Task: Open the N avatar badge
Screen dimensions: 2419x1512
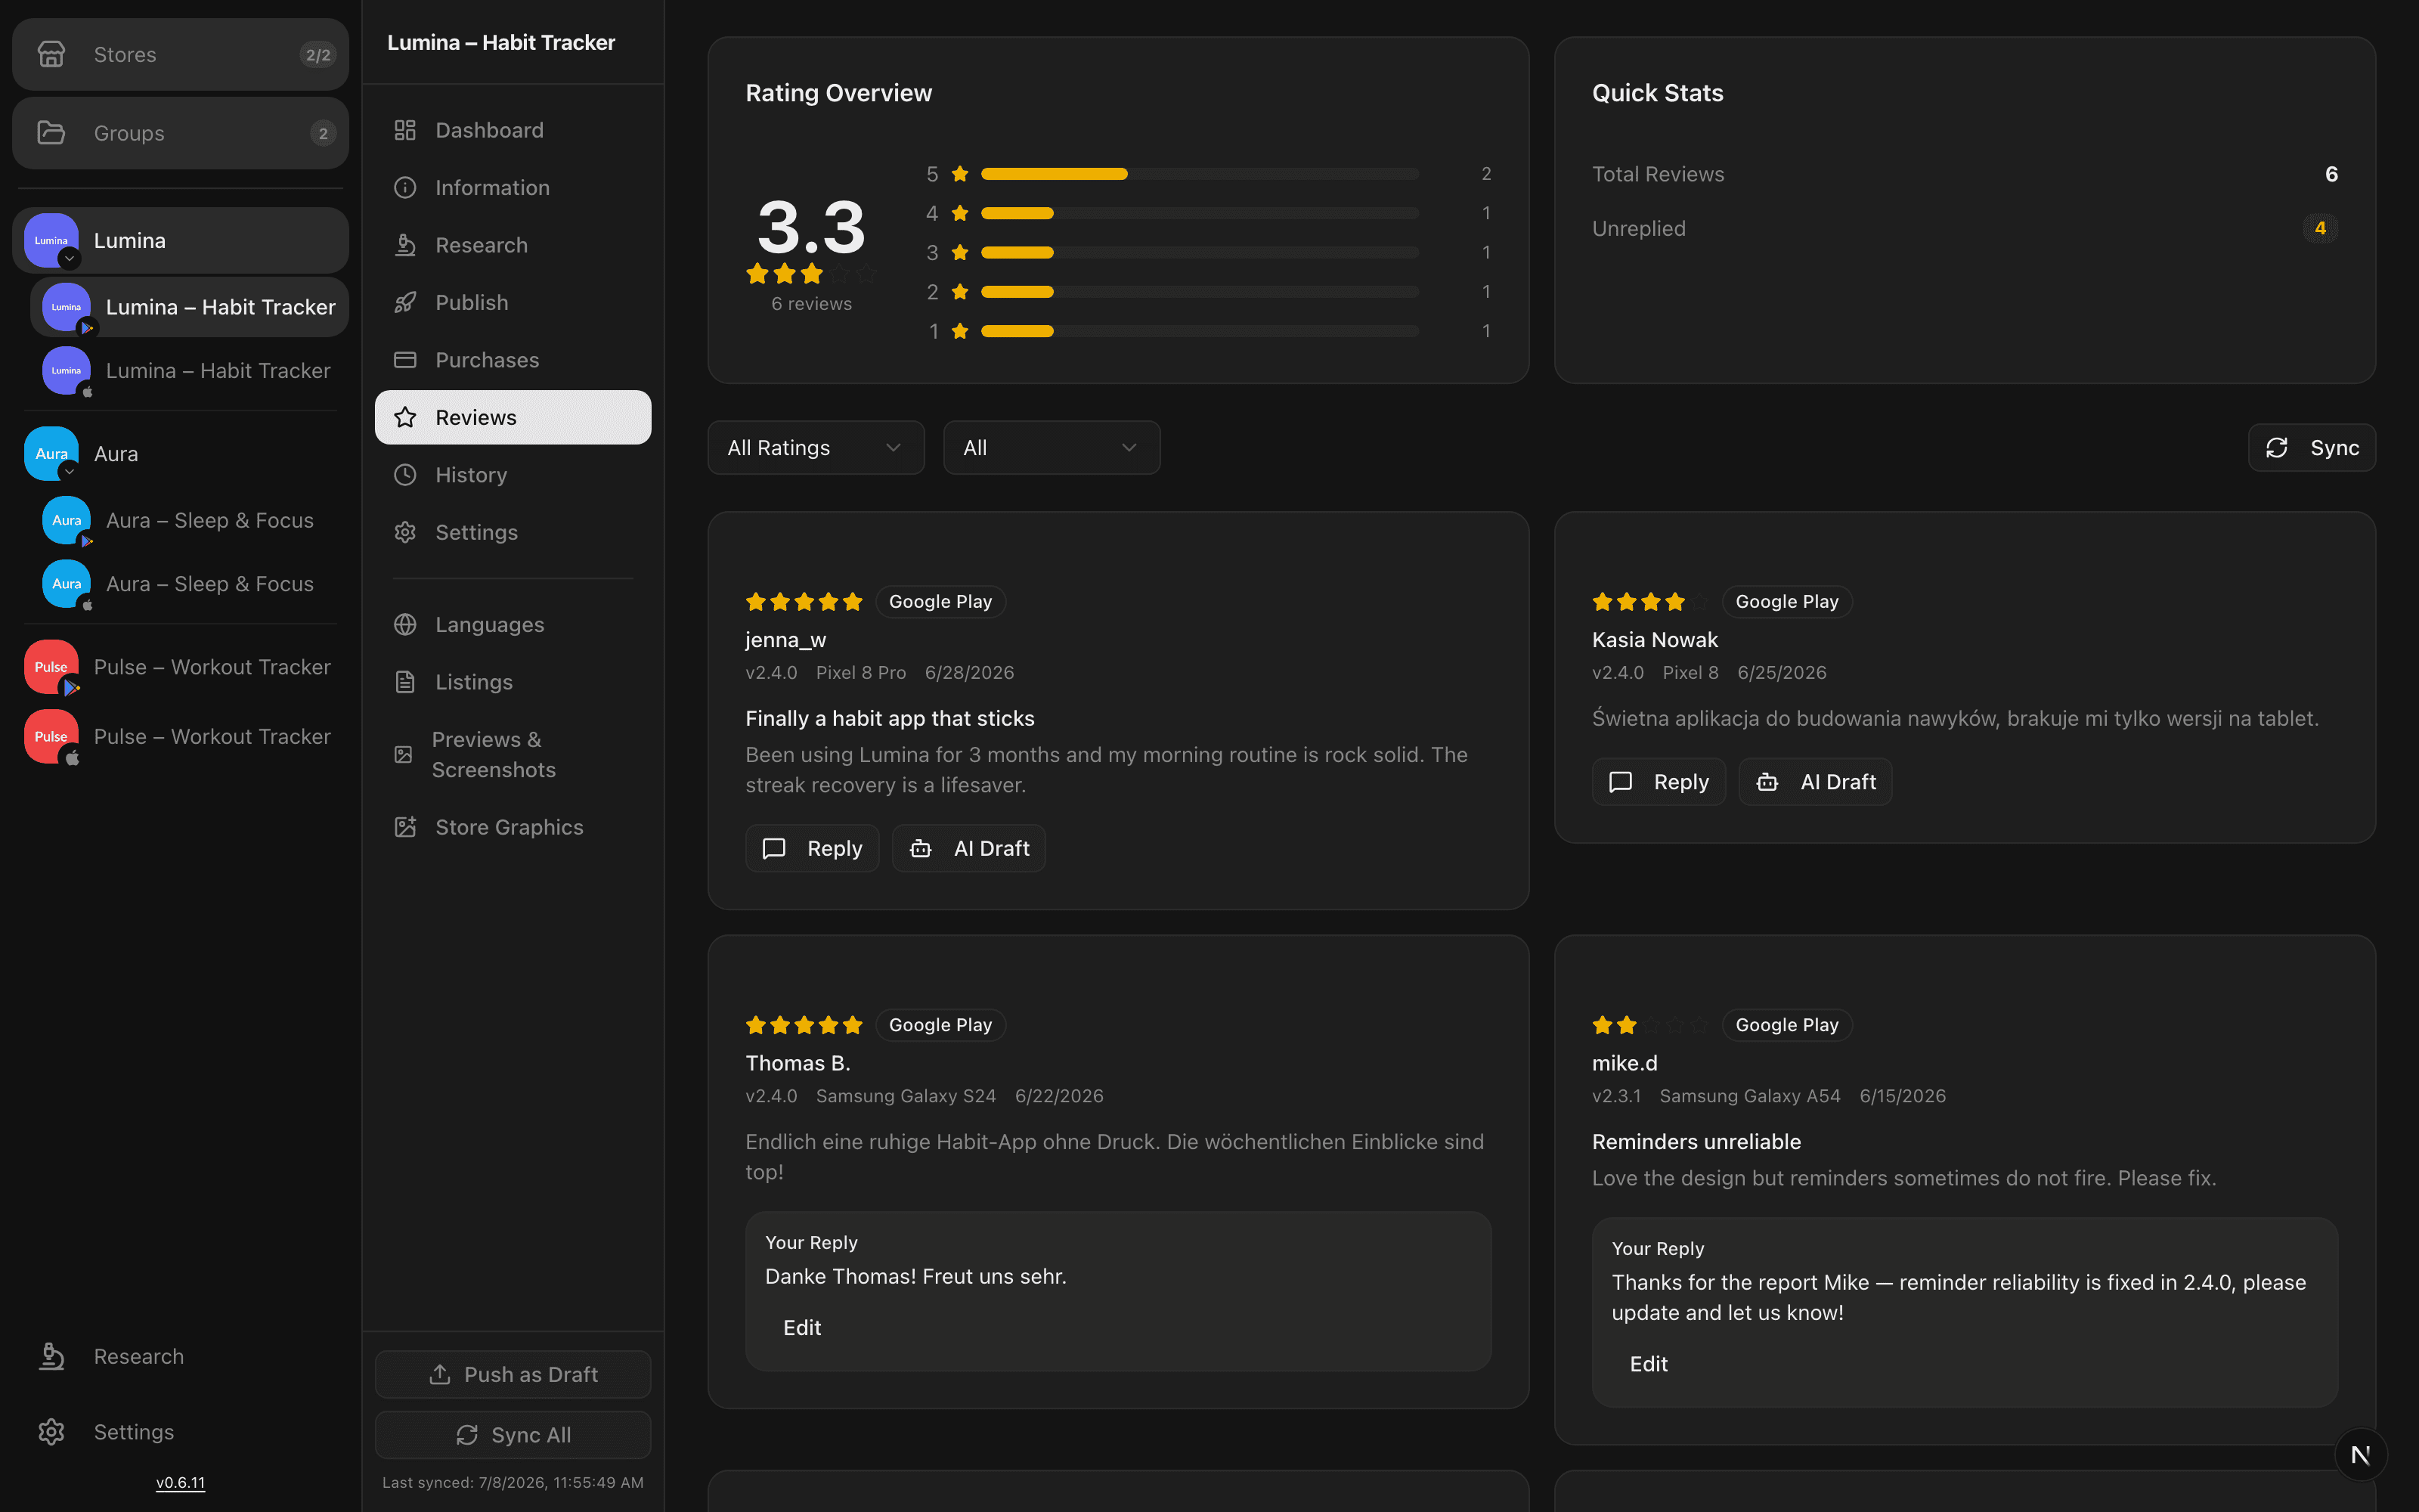Action: coord(2361,1455)
